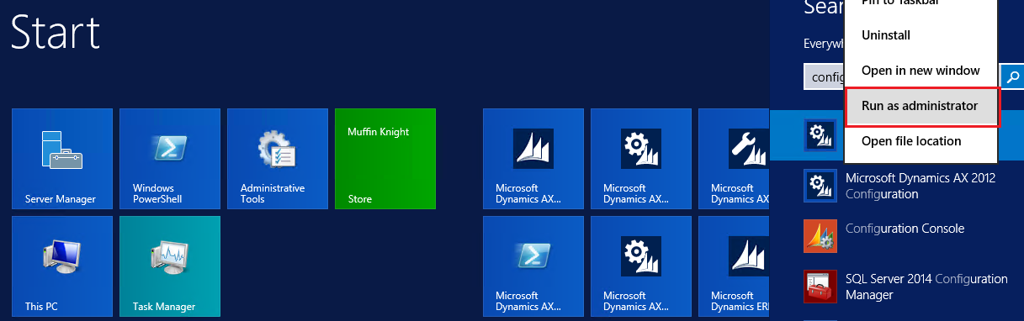
Task: Open the Dynamics AX tile with wrench icon
Action: coord(734,159)
